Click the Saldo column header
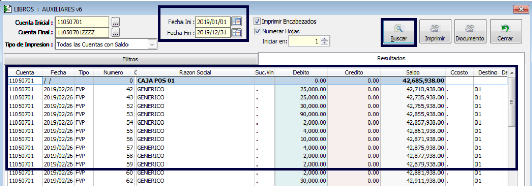532x186 pixels. click(413, 72)
